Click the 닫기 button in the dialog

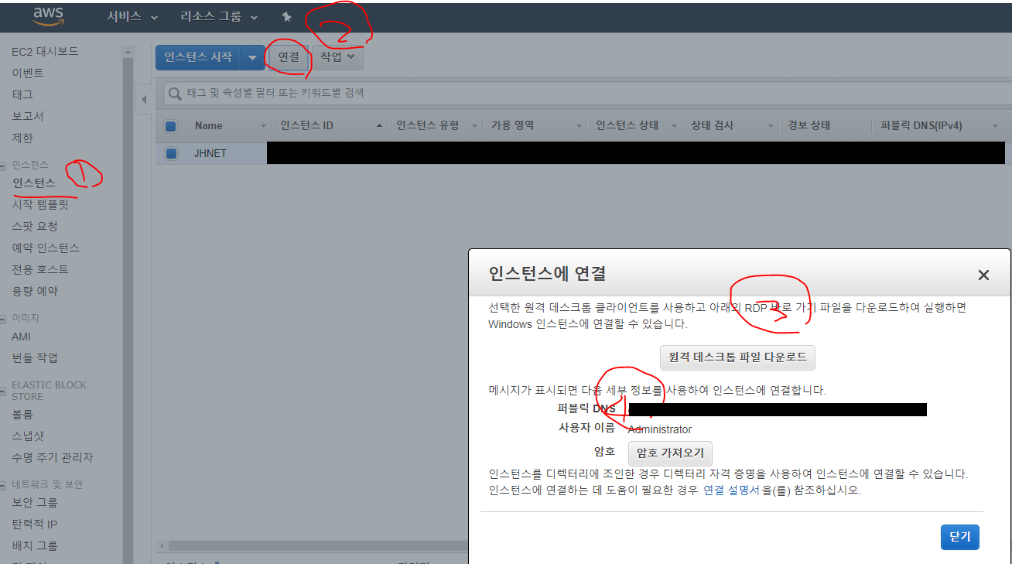pyautogui.click(x=960, y=537)
